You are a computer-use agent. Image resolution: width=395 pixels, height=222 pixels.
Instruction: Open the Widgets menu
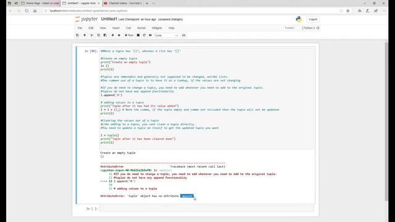click(x=157, y=28)
